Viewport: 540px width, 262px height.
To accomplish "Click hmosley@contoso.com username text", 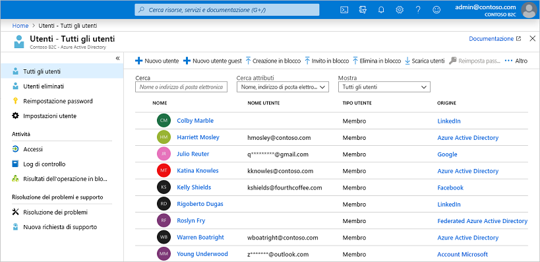I will (x=279, y=137).
